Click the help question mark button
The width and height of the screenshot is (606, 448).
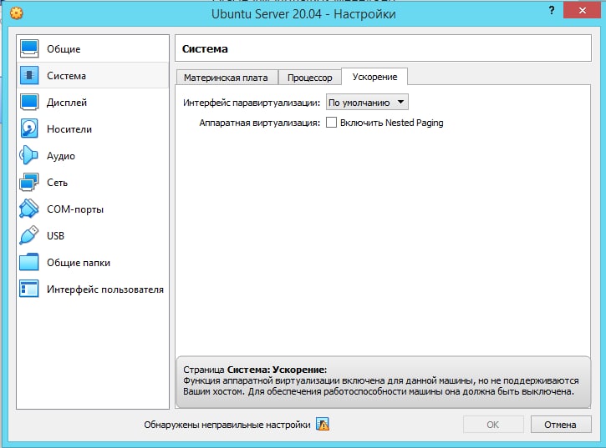552,11
